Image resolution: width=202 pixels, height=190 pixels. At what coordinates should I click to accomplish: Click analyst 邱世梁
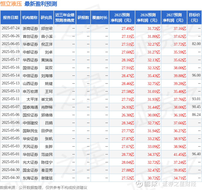point(47,28)
